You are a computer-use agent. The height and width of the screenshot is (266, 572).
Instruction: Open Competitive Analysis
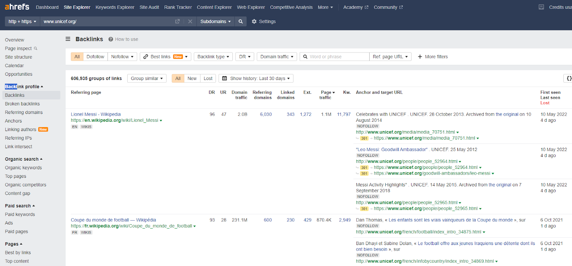pos(291,7)
